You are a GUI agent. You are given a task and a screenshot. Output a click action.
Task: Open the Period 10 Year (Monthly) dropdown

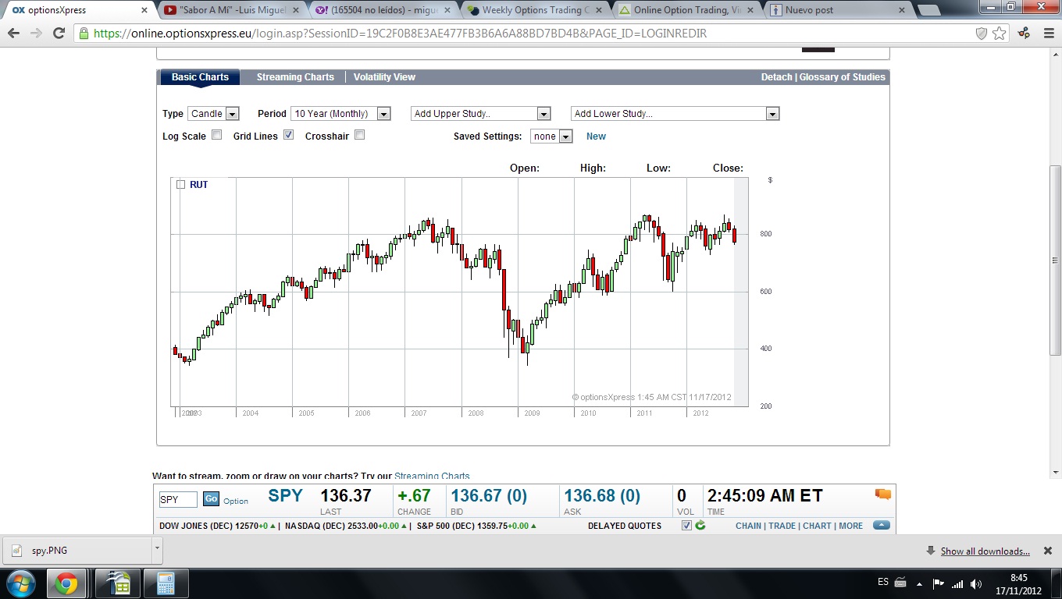[340, 114]
